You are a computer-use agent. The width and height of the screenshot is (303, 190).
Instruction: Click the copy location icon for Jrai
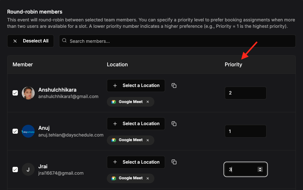coord(174,162)
